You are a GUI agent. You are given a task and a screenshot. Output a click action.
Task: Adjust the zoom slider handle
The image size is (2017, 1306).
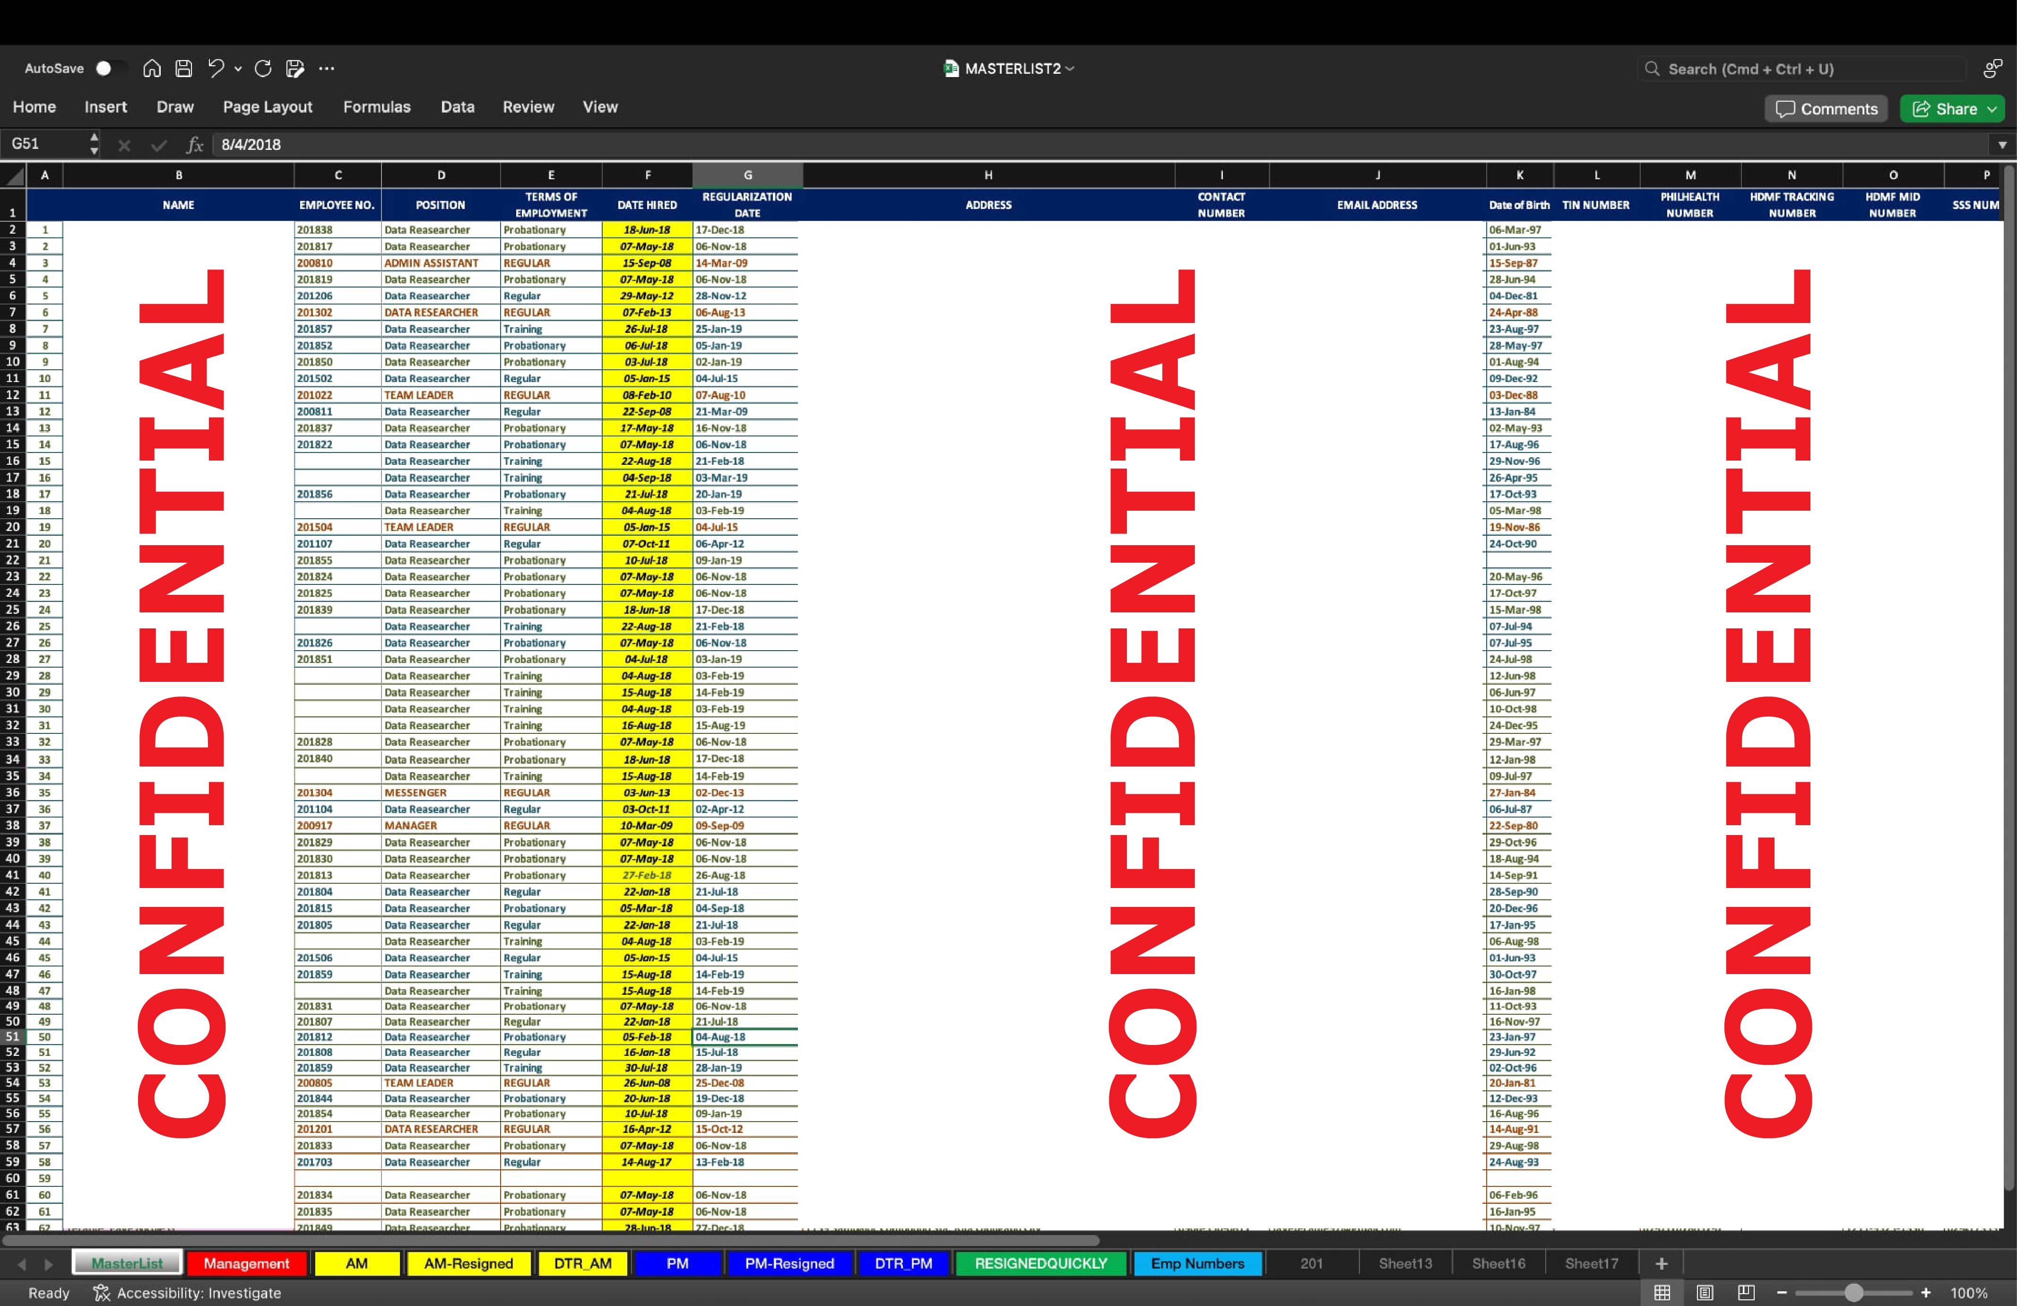(x=1853, y=1292)
